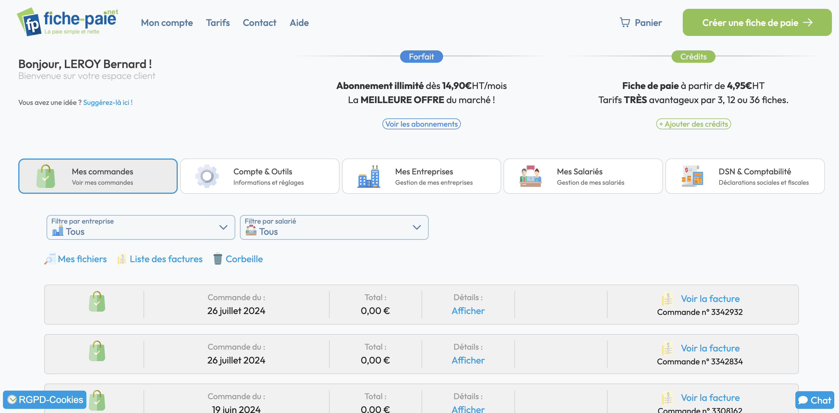The height and width of the screenshot is (413, 839).
Task: Click the invoice icon beside Liste des factures
Action: tap(122, 259)
